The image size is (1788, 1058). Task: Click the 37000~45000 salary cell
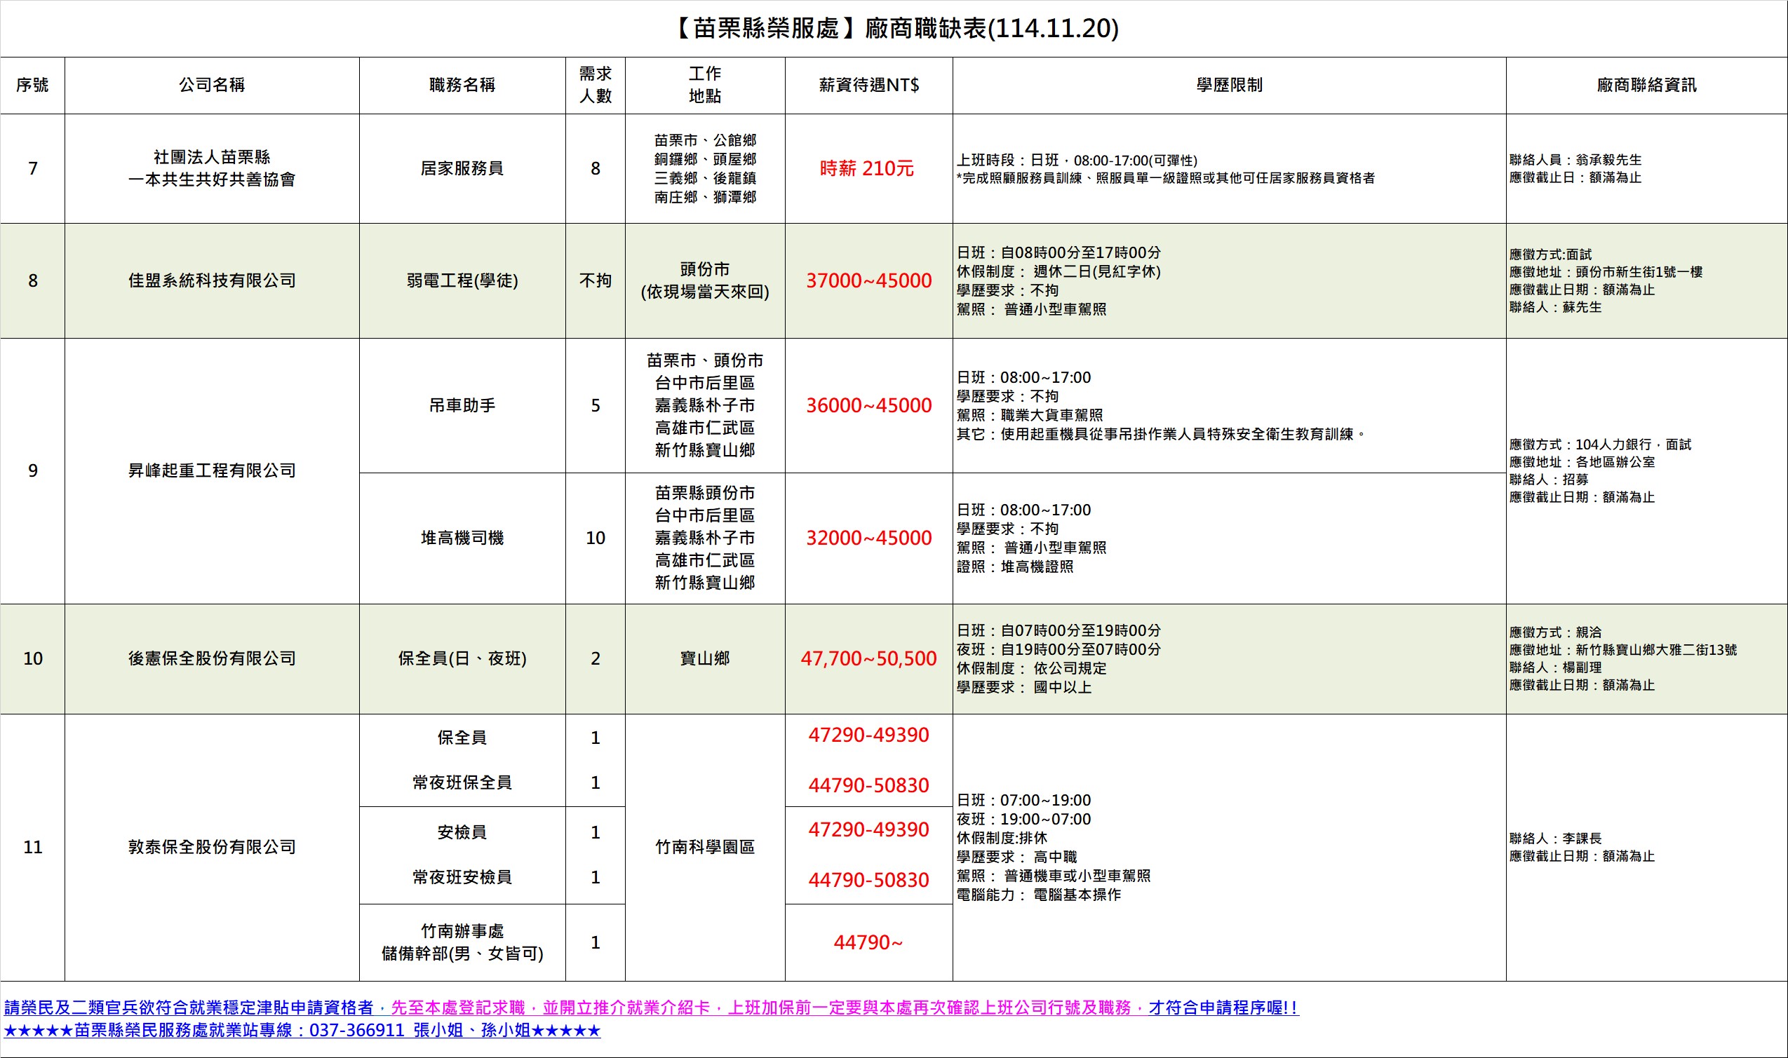pos(868,280)
